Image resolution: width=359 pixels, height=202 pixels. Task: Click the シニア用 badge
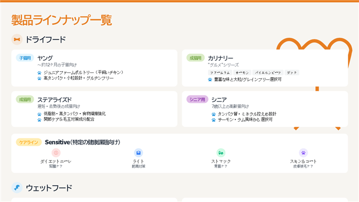pos(197,99)
